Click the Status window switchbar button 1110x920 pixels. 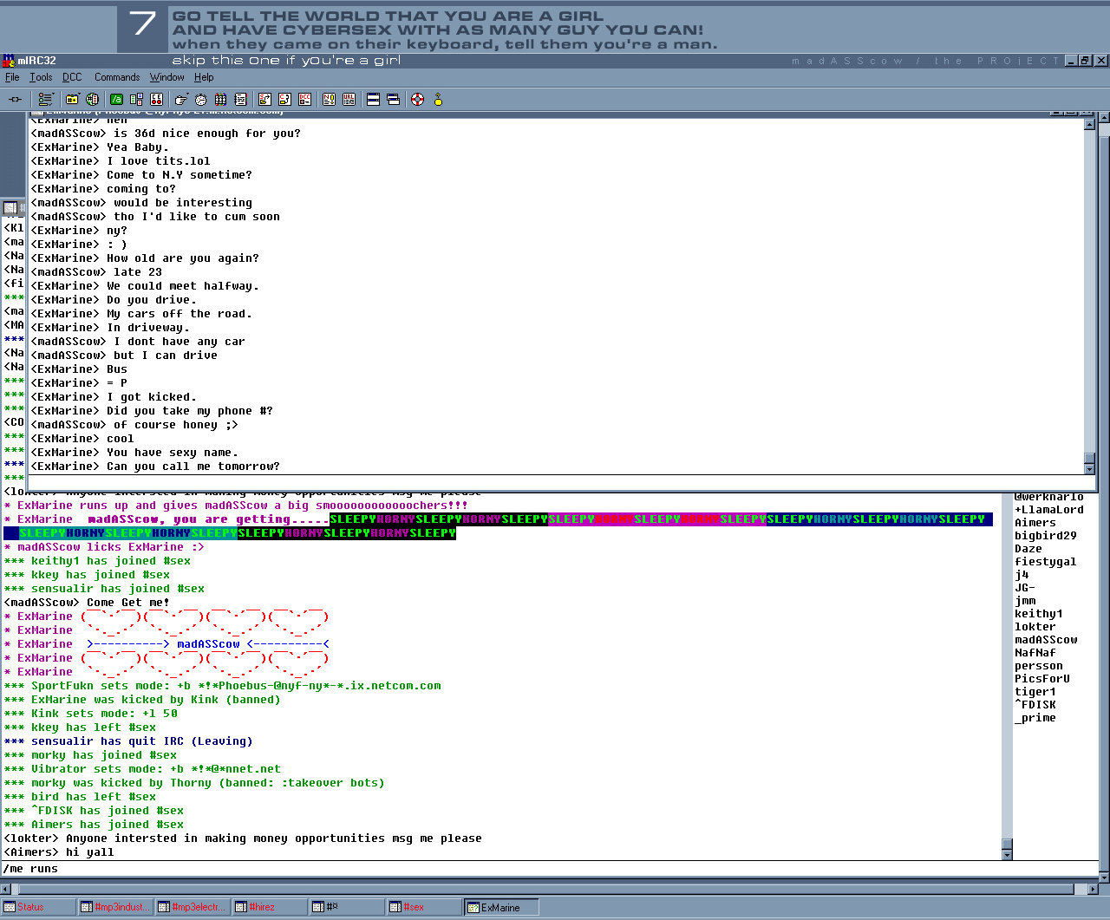[x=36, y=907]
